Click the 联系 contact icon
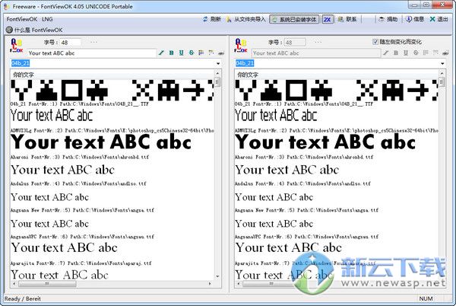The height and width of the screenshot is (306, 456). [340, 19]
